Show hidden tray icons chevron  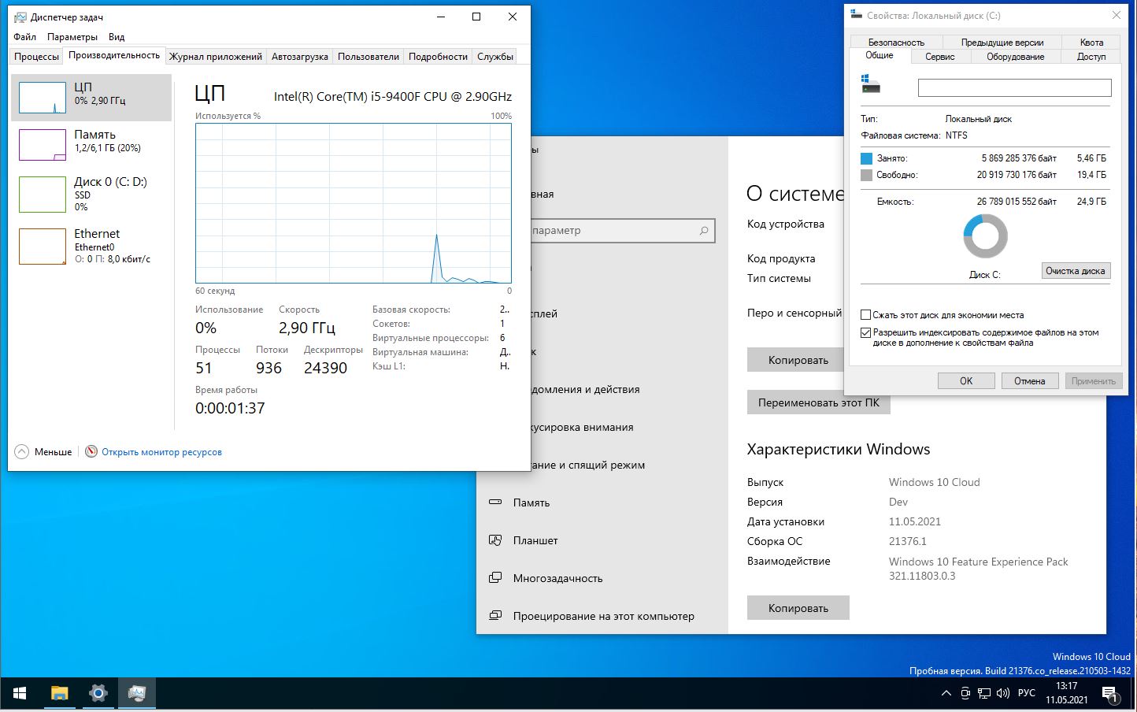tap(946, 694)
